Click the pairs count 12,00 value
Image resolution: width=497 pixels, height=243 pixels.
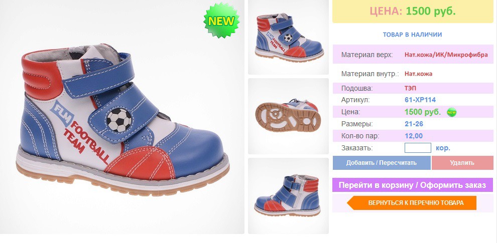pos(414,136)
